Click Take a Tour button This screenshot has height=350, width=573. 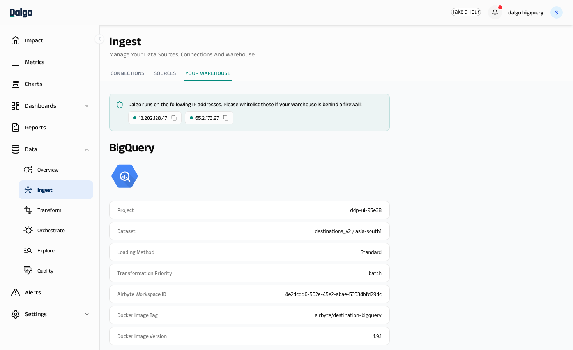[x=466, y=12]
